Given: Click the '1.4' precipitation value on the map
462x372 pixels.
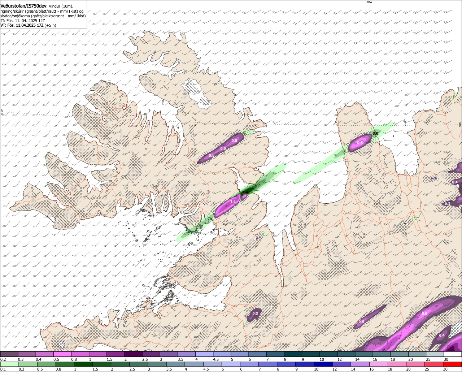Looking at the screenshot, I should (x=233, y=202).
